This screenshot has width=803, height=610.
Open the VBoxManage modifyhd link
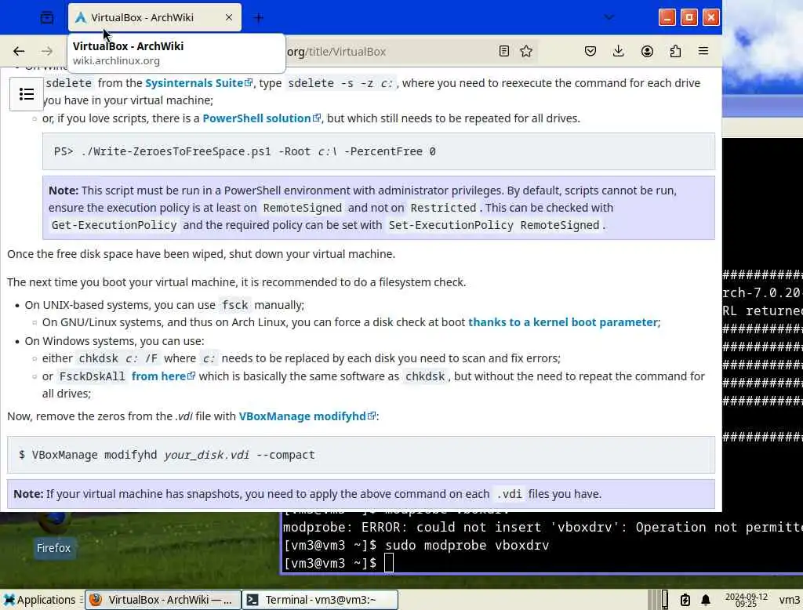coord(307,416)
